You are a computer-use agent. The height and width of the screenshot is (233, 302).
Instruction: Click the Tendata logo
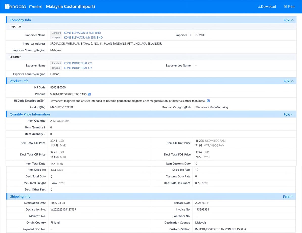(x=15, y=7)
